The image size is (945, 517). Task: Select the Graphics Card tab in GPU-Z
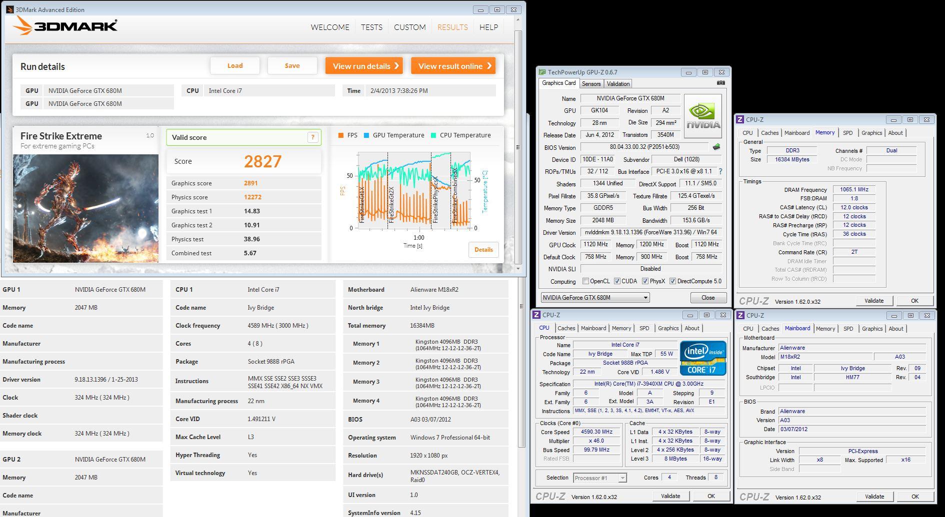[x=559, y=83]
